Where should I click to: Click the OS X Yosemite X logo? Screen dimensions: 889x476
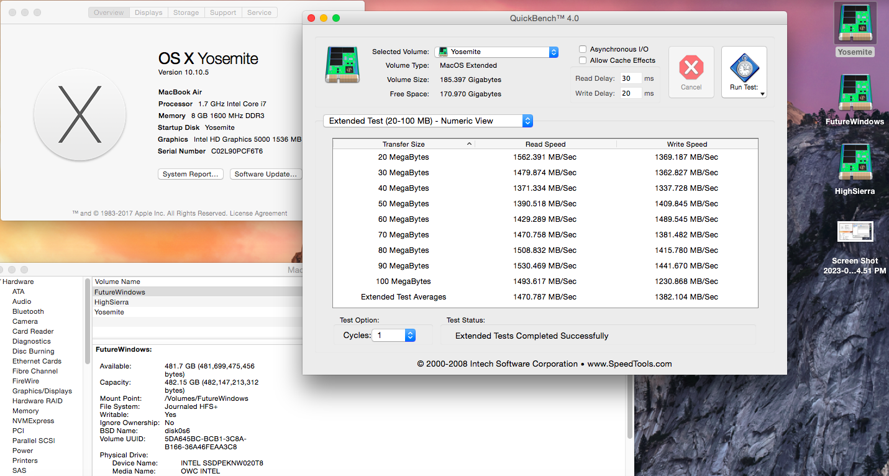pyautogui.click(x=80, y=114)
